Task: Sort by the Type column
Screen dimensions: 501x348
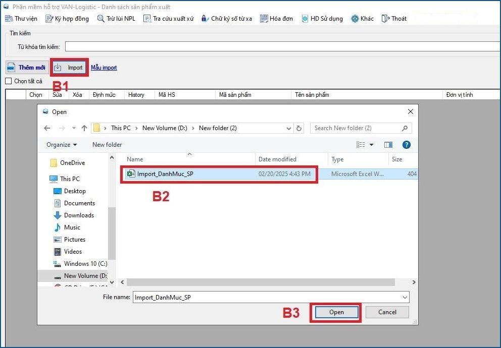Action: (359, 159)
